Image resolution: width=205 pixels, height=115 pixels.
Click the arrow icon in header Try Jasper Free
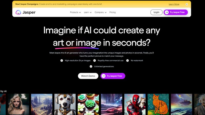pos(167,12)
